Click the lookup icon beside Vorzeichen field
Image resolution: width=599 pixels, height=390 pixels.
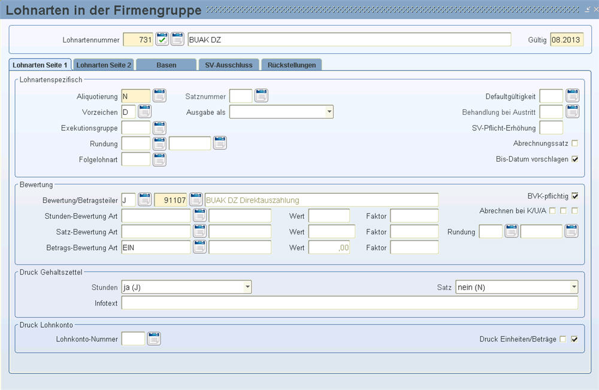point(145,112)
